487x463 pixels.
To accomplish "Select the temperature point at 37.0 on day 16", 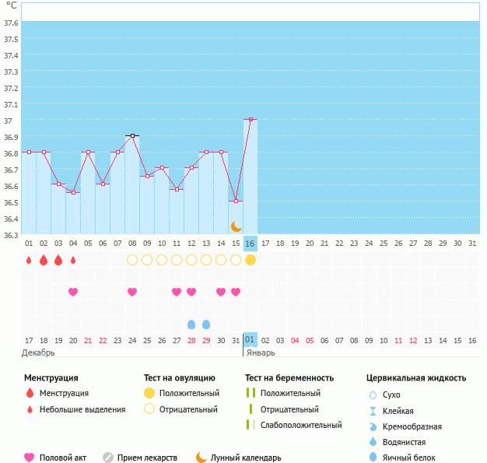I will pos(251,120).
